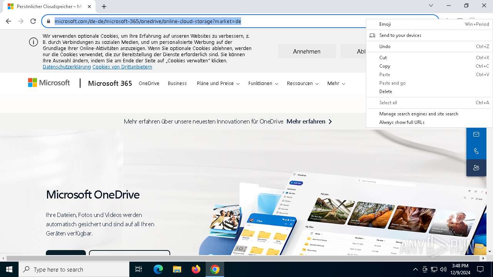Show hidden system tray icons
The width and height of the screenshot is (493, 277).
tap(415, 269)
